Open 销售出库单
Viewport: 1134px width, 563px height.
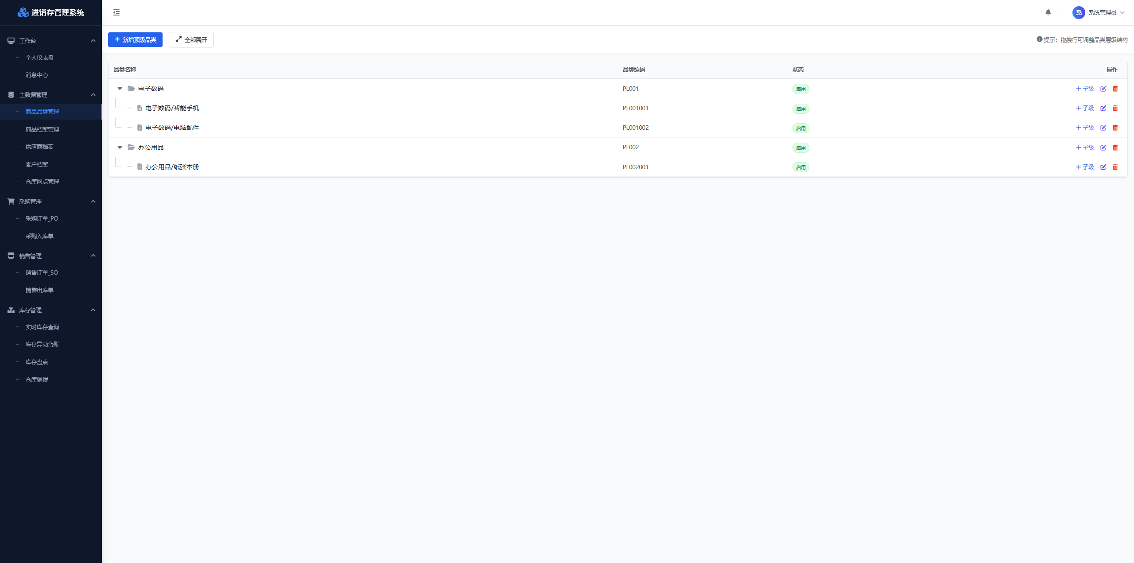[x=51, y=290]
